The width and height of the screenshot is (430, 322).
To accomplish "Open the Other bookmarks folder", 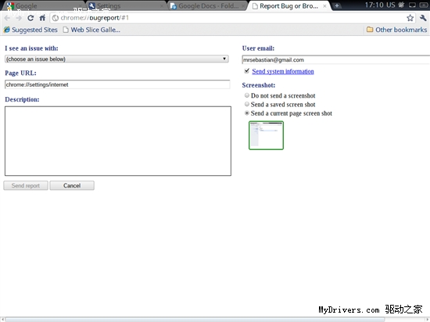I will click(397, 30).
